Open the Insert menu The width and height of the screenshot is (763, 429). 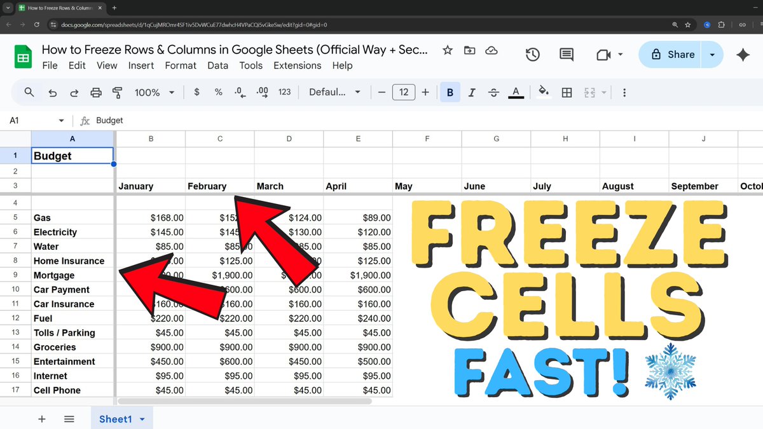pyautogui.click(x=141, y=65)
